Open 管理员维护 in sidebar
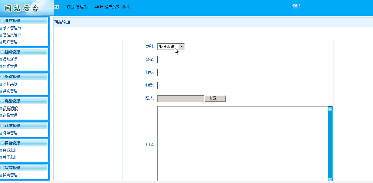 pyautogui.click(x=12, y=35)
